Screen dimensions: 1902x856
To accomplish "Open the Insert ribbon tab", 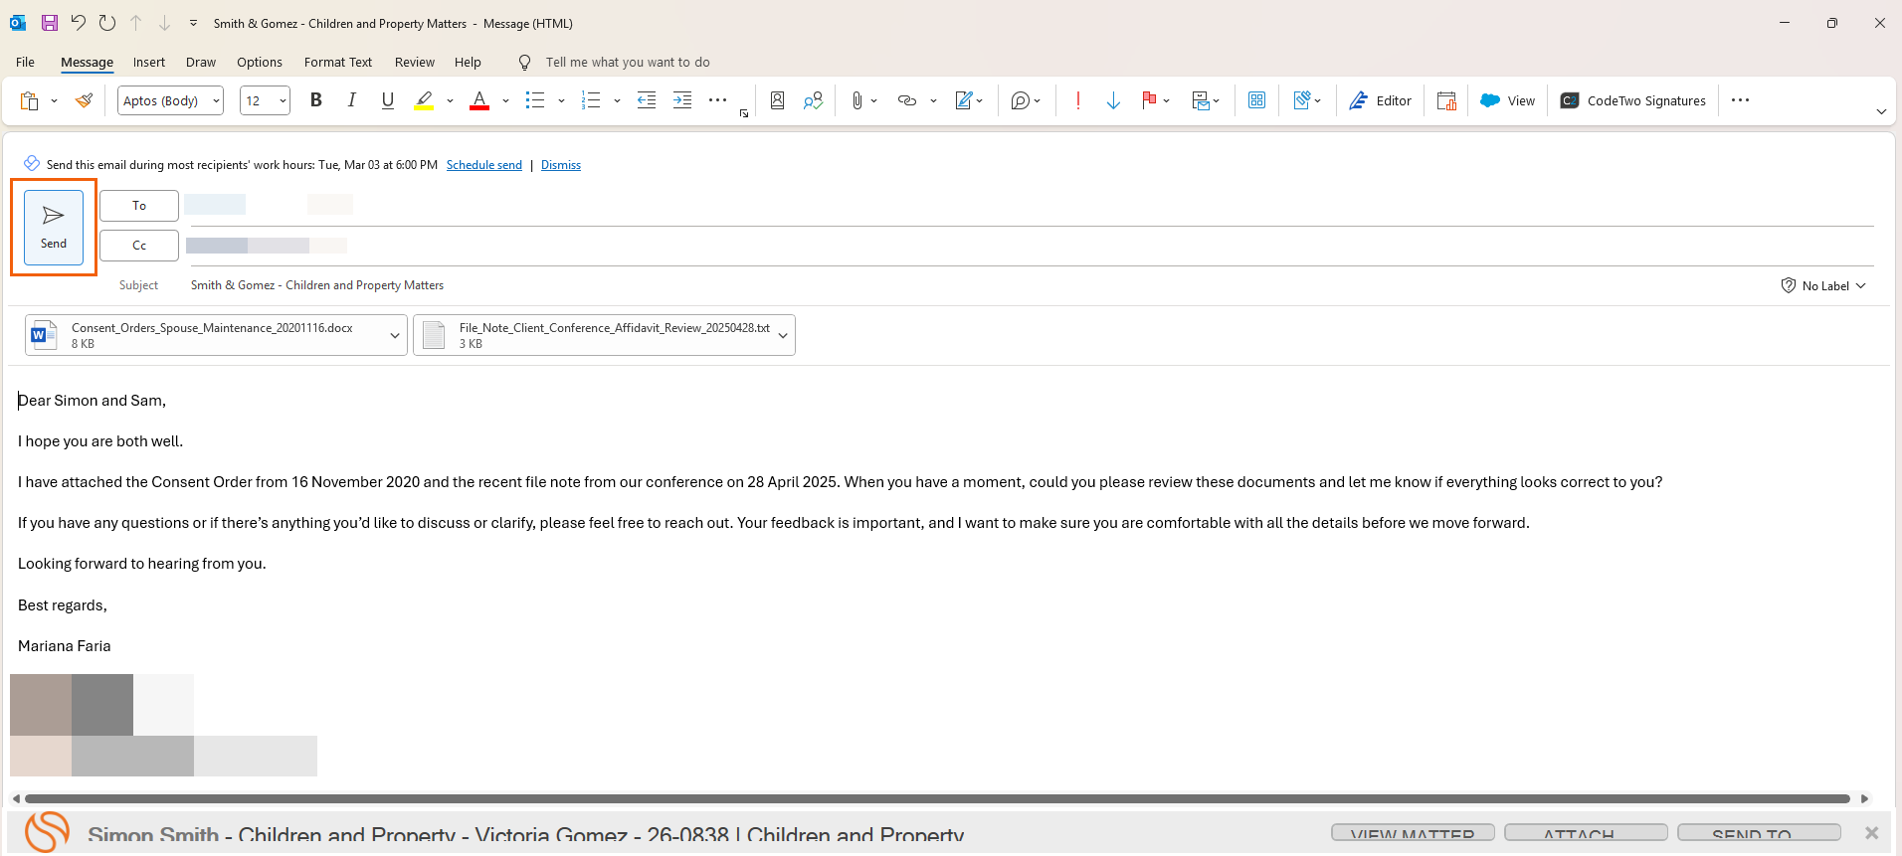I will [x=149, y=62].
